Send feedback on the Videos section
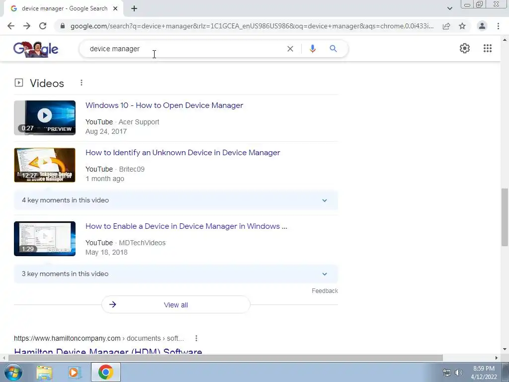 coord(325,290)
